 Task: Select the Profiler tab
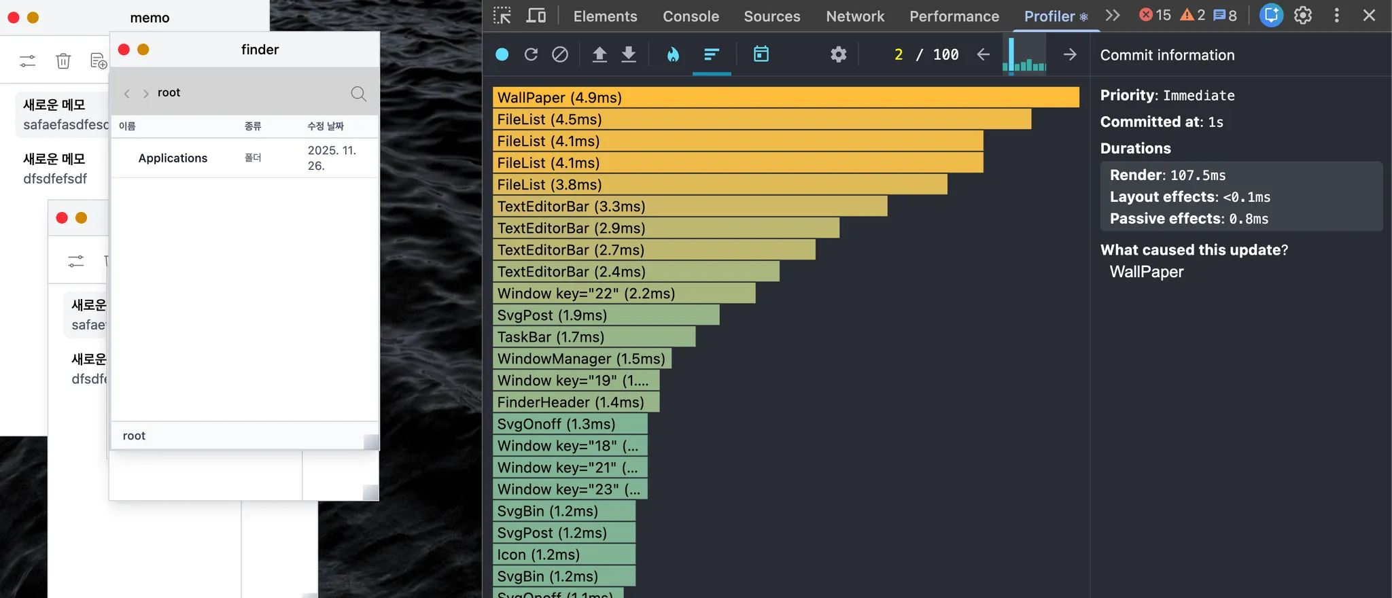[1056, 16]
